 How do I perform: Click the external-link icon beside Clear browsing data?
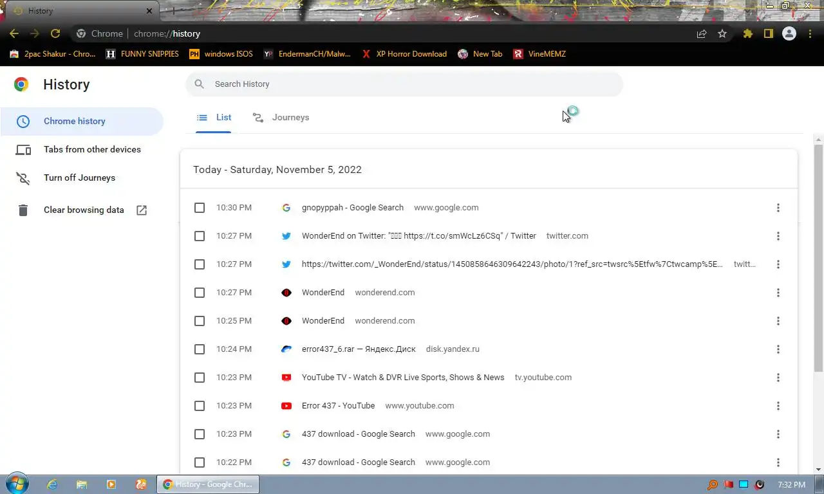pyautogui.click(x=142, y=210)
